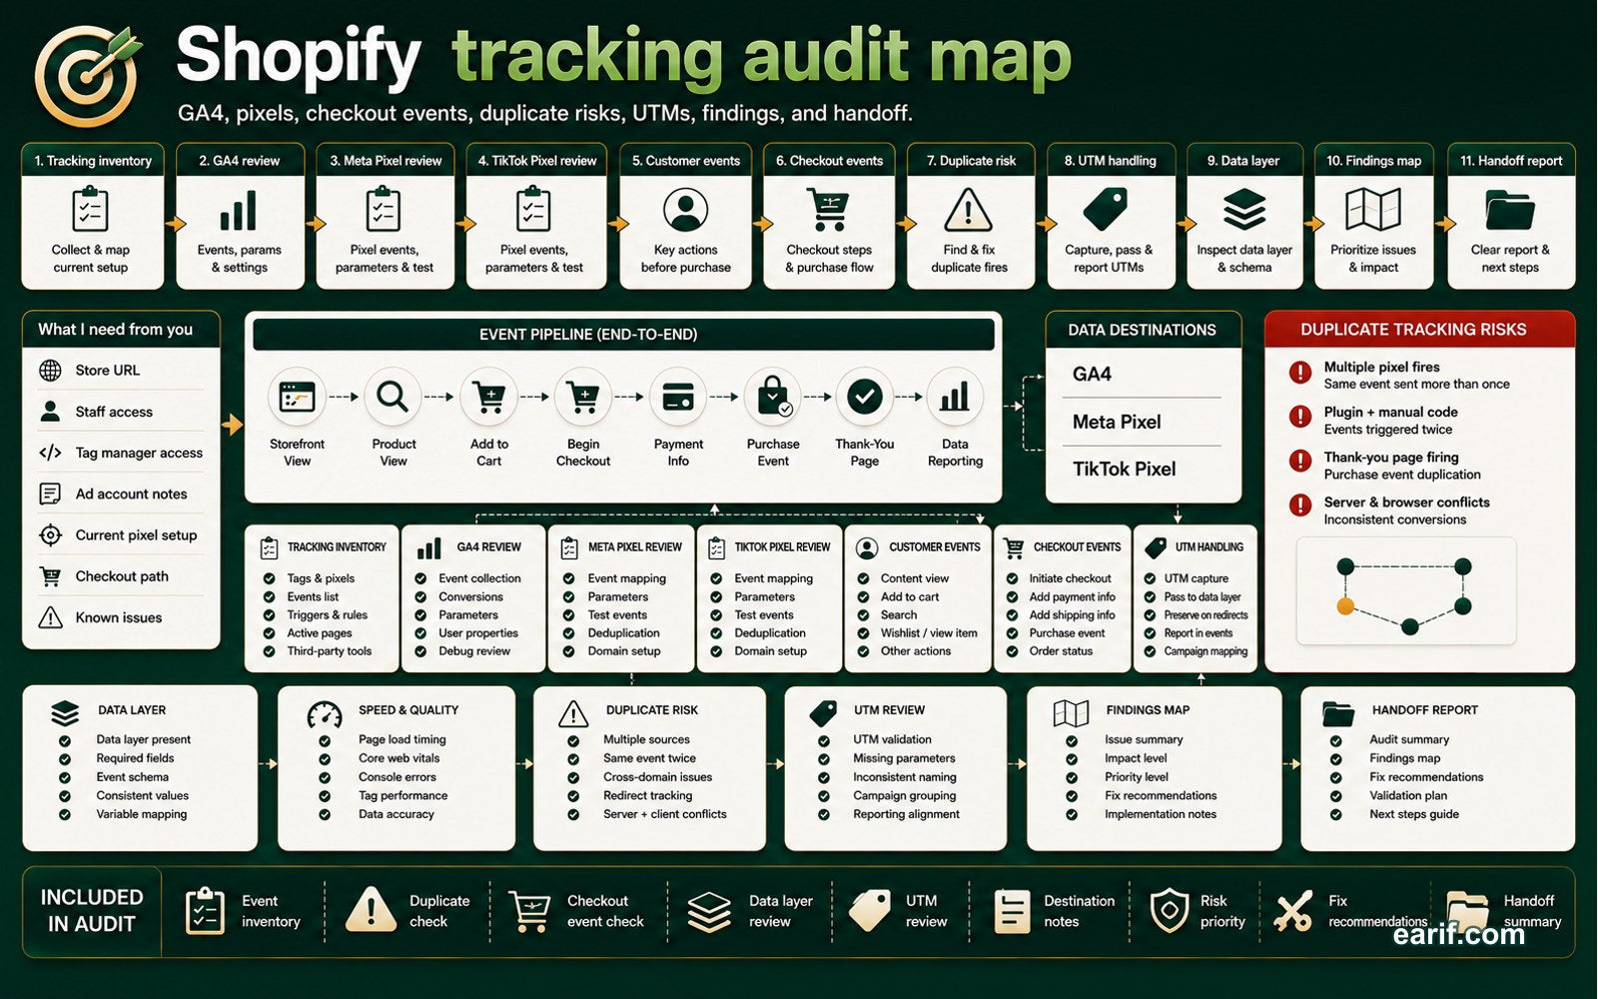This screenshot has height=999, width=1598.
Task: Click the bar chart icon in GA4 review card
Action: click(x=239, y=210)
